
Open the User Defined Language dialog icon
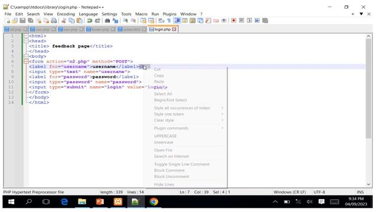(x=185, y=21)
